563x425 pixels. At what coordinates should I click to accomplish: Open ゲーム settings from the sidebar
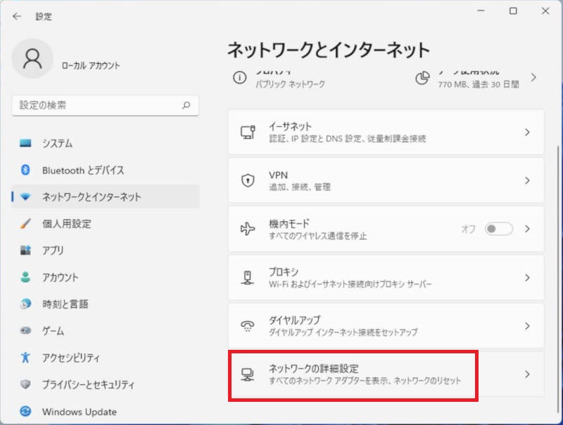tap(106, 330)
